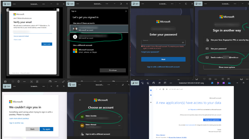Click the pink Designer app icon in email window title bar
Image resolution: width=249 pixels, height=139 pixels.
(x=218, y=83)
